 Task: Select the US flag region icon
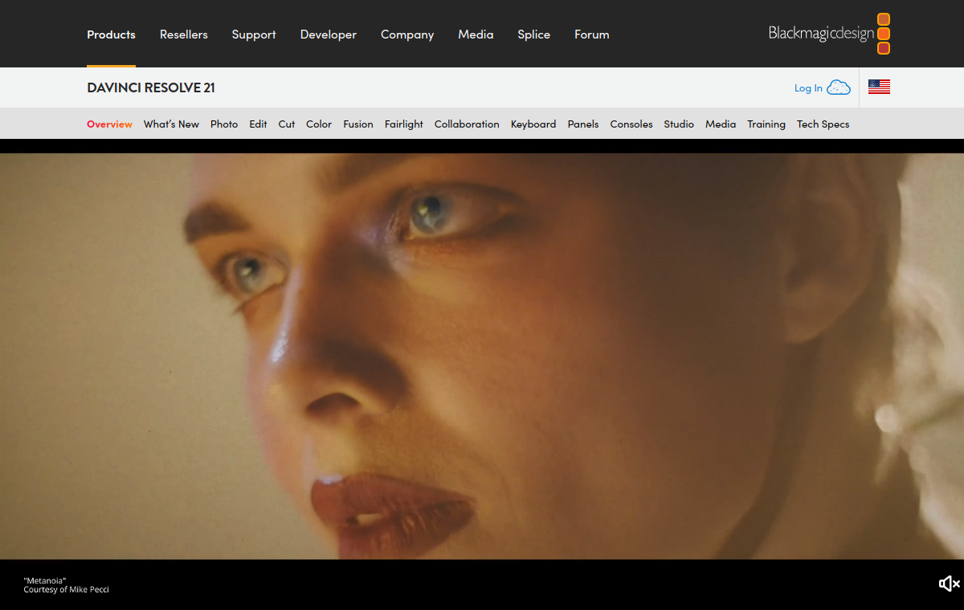(879, 87)
